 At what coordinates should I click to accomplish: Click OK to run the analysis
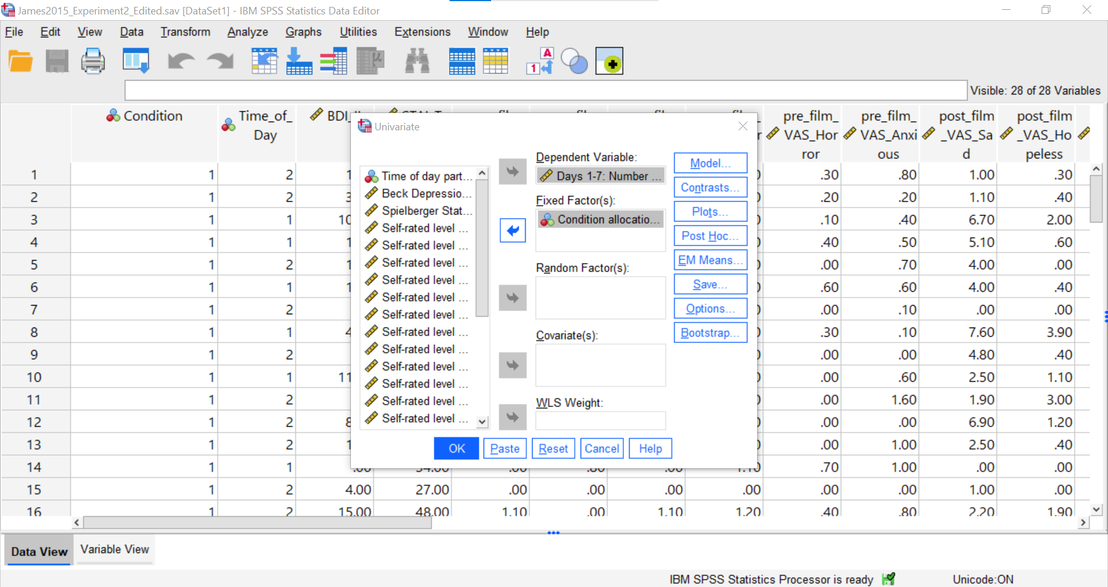pos(456,449)
